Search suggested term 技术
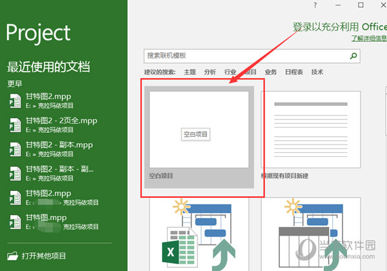 pos(317,72)
